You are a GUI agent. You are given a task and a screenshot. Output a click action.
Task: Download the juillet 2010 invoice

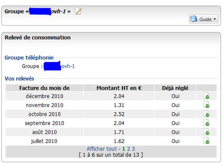click(206, 141)
